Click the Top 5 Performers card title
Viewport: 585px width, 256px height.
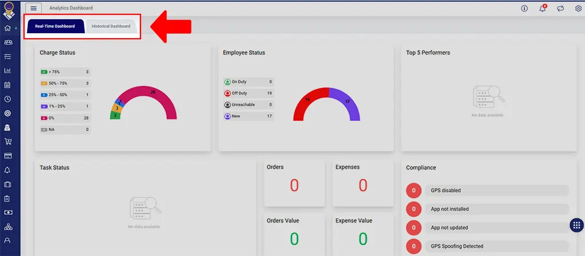pos(428,53)
